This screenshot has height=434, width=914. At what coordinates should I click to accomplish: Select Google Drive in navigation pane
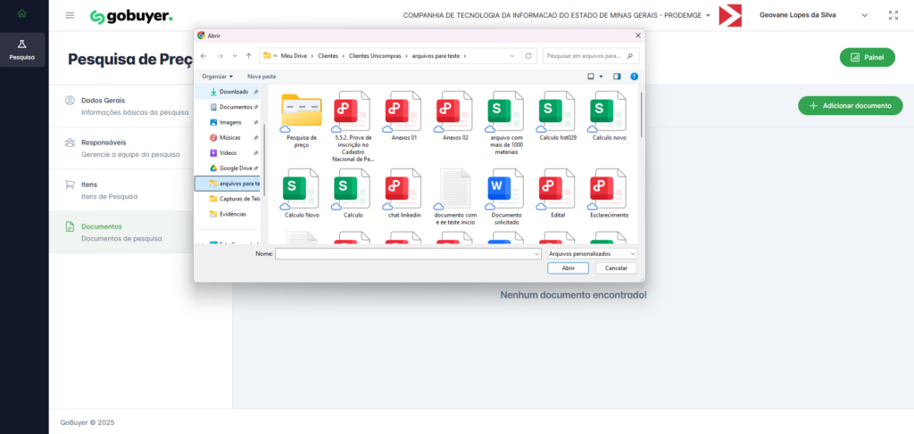[235, 168]
